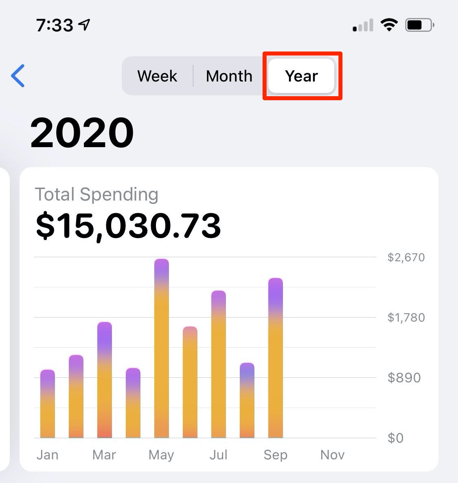Tap the September spending bar
458x483 pixels.
pyautogui.click(x=276, y=357)
